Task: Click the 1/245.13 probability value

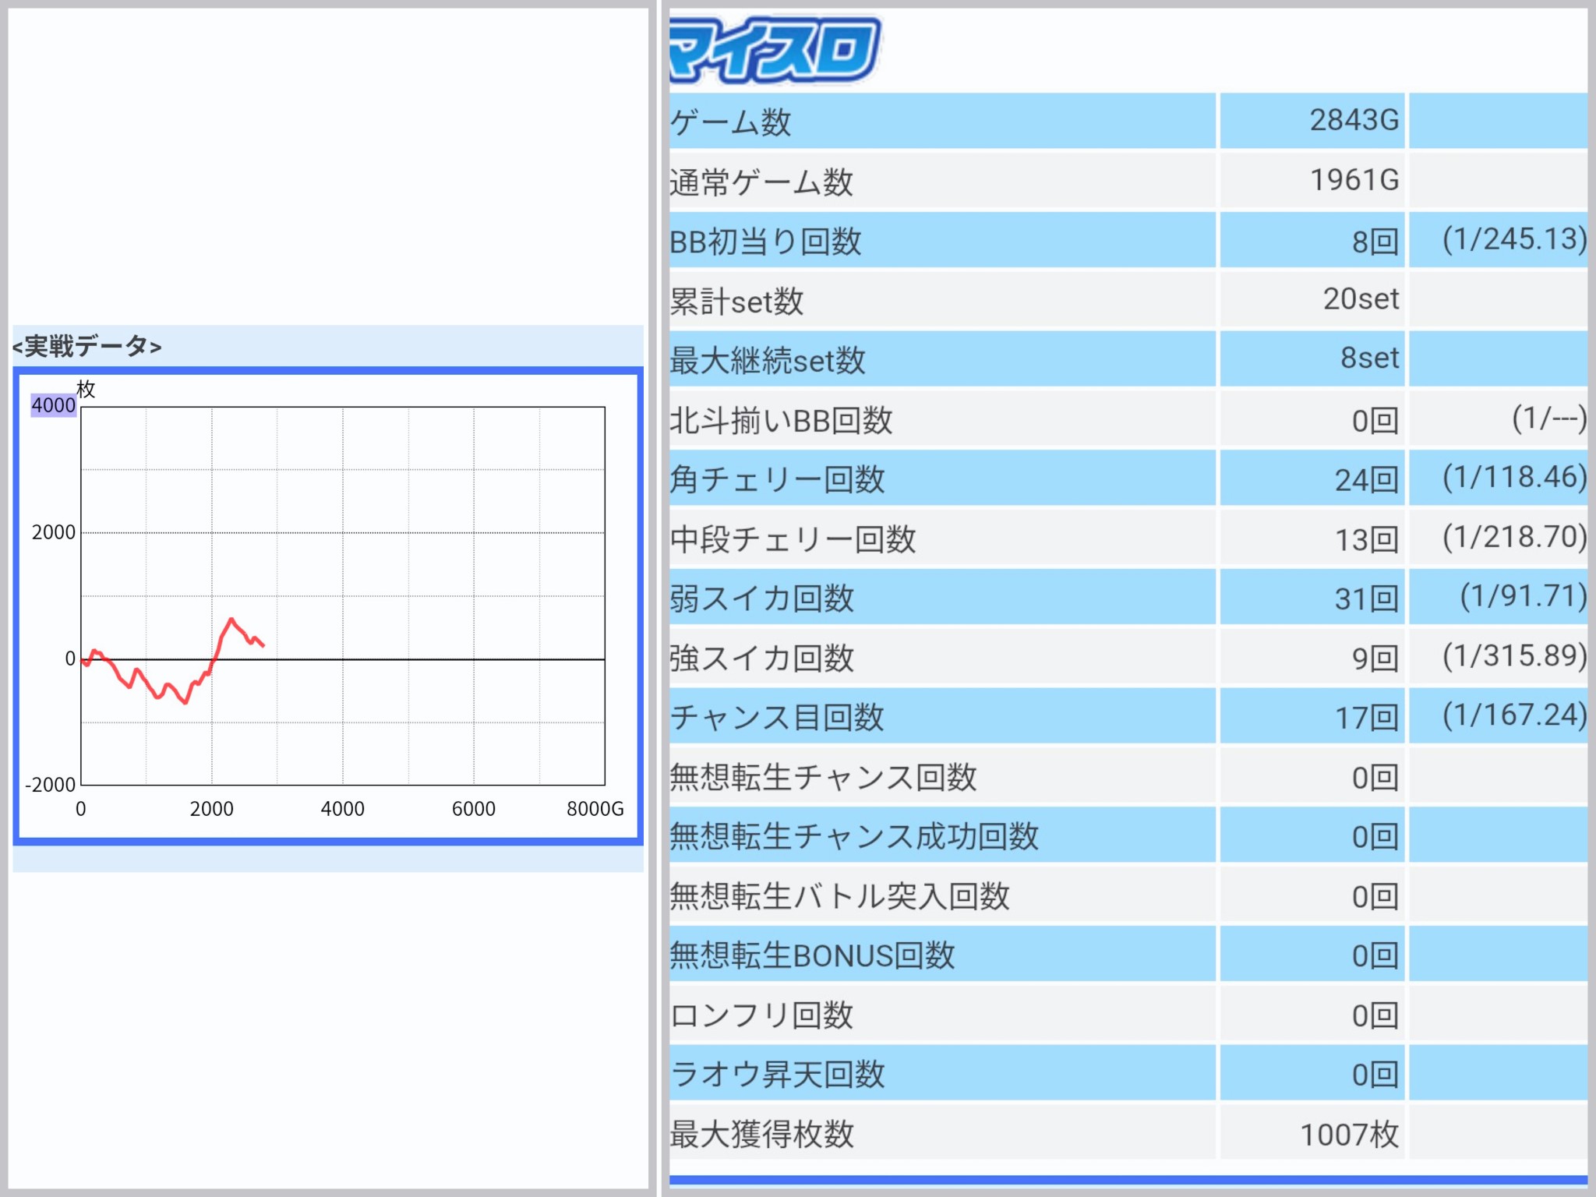Action: tap(1513, 239)
